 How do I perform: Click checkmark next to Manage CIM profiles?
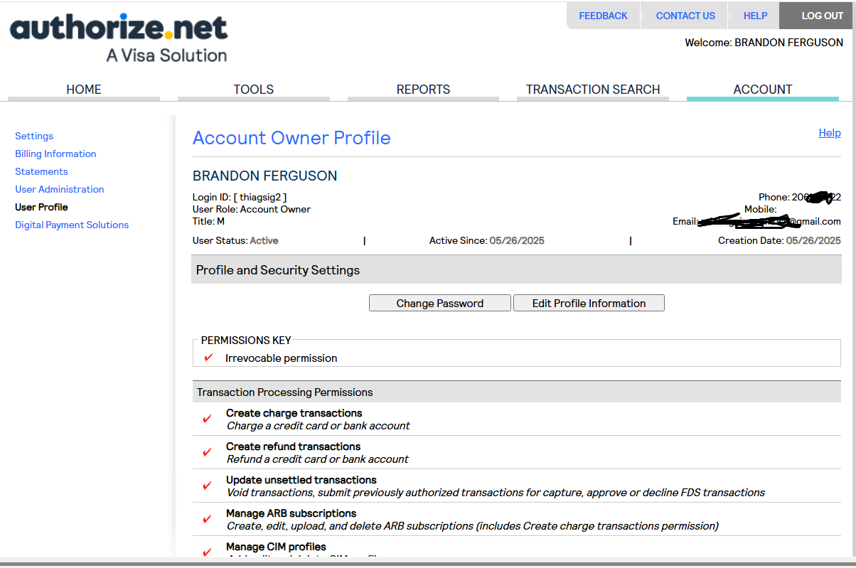(208, 552)
